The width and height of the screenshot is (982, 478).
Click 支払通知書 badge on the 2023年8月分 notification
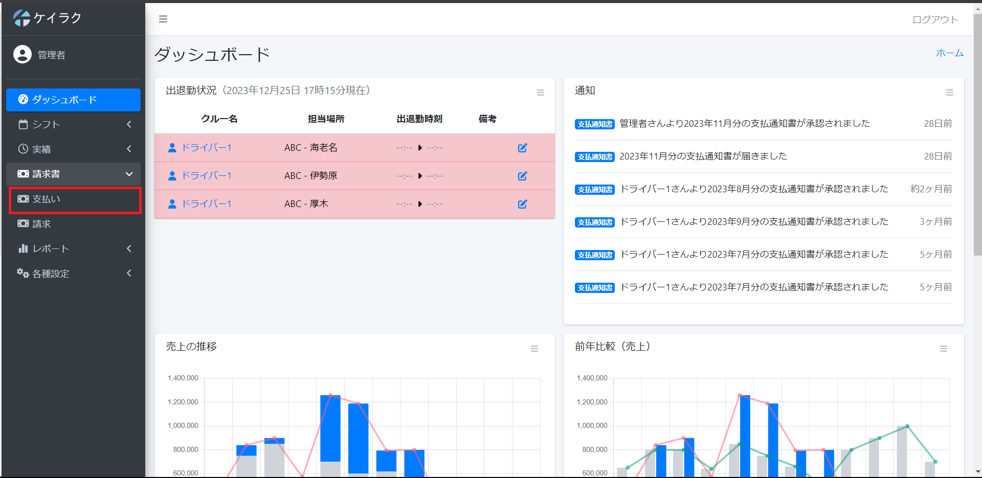pyautogui.click(x=595, y=190)
